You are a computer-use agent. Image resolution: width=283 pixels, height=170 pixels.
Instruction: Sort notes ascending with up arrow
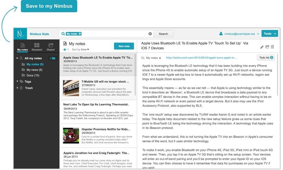coord(68,50)
